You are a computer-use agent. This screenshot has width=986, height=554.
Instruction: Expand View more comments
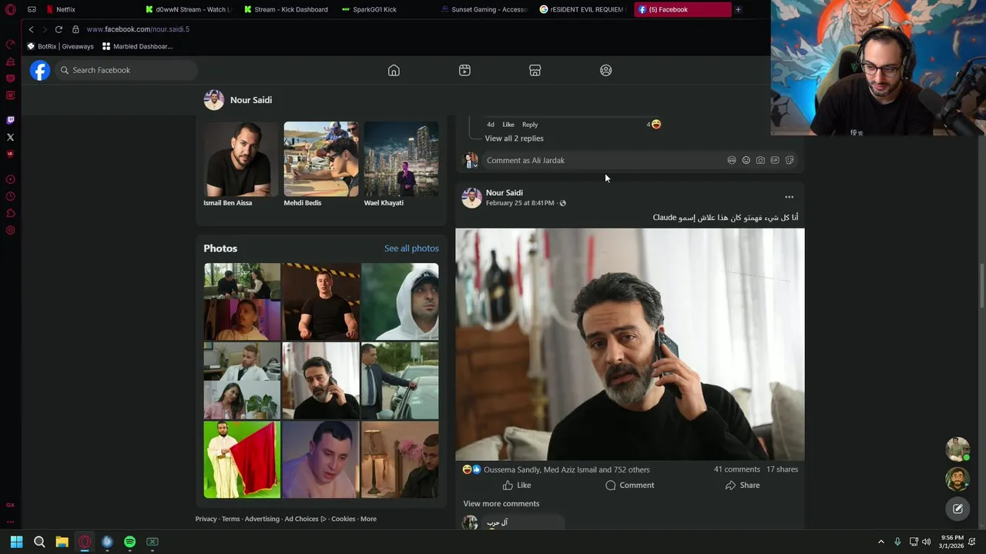click(x=501, y=503)
